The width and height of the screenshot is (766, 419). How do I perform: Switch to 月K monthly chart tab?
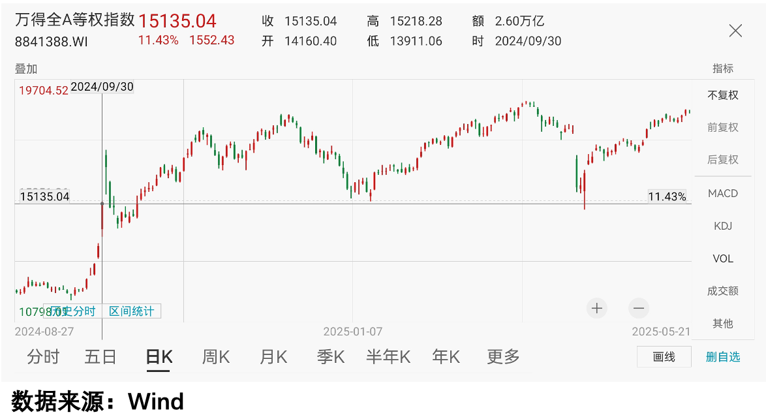pos(273,357)
